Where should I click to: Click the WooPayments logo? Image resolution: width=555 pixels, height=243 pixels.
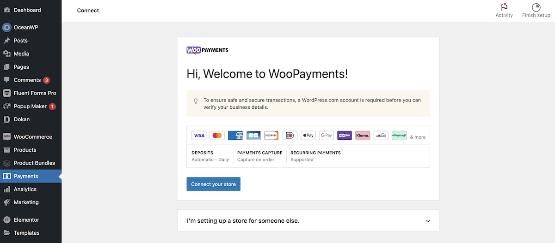(207, 50)
